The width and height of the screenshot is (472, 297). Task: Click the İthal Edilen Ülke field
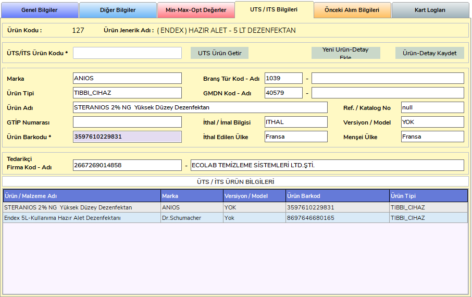(296, 137)
